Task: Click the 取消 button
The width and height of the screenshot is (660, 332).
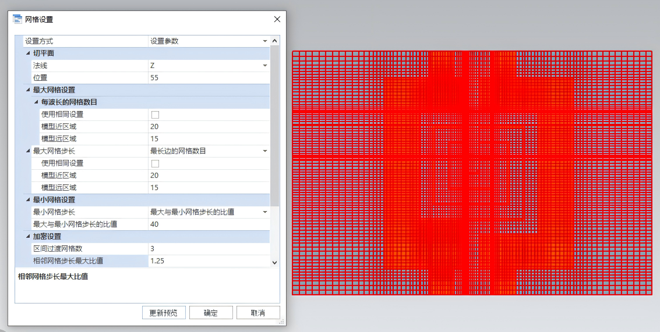Action: 258,313
